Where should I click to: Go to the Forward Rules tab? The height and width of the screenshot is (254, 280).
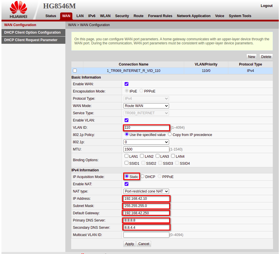click(x=160, y=16)
